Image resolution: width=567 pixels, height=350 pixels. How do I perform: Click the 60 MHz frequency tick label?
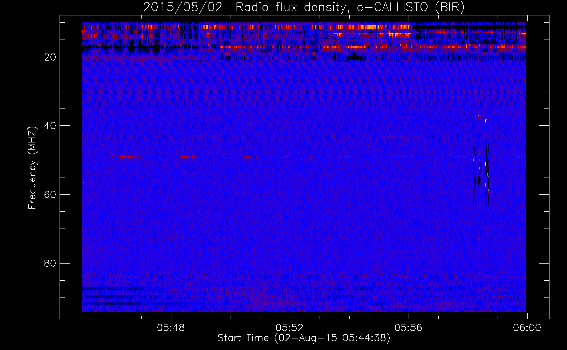tap(50, 195)
